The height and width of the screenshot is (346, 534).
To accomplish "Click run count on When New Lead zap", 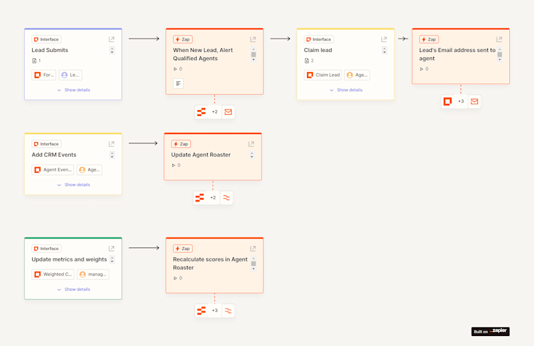I will tap(178, 69).
